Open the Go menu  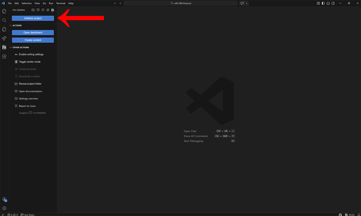point(44,3)
